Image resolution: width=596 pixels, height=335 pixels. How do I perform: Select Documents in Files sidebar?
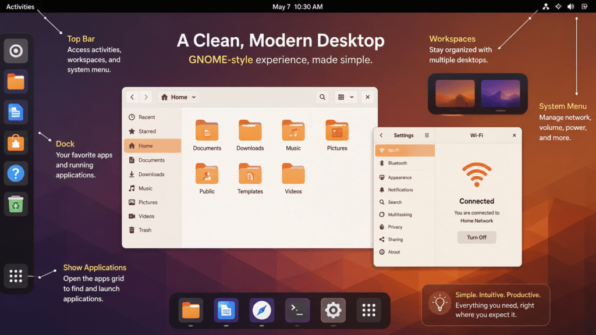pyautogui.click(x=152, y=161)
